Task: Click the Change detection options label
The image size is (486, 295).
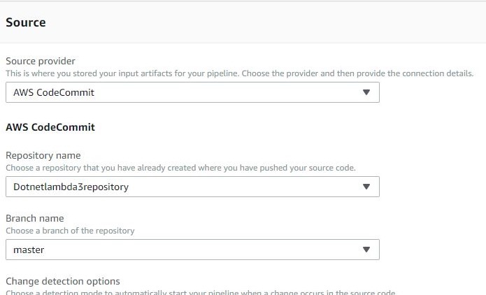Action: pos(63,281)
